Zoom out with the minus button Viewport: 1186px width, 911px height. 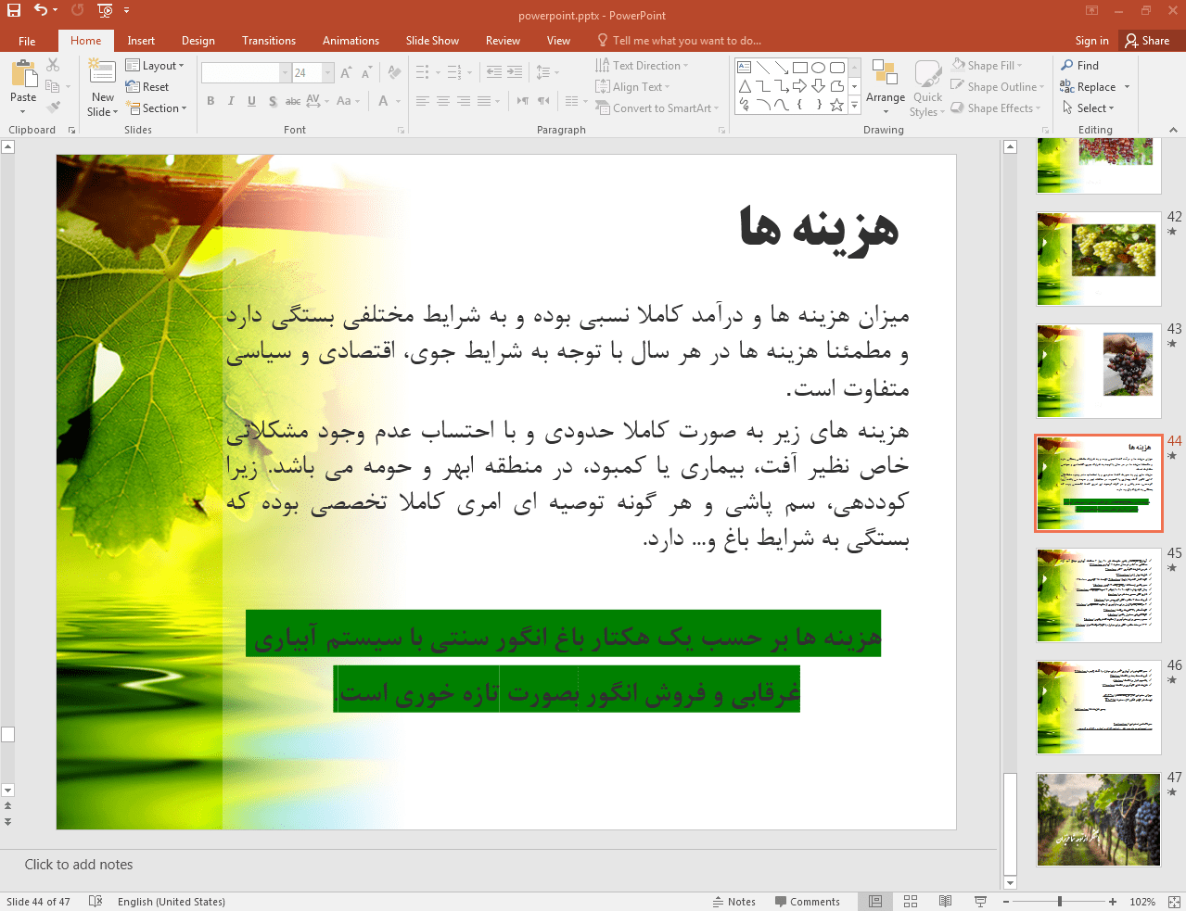(1006, 902)
